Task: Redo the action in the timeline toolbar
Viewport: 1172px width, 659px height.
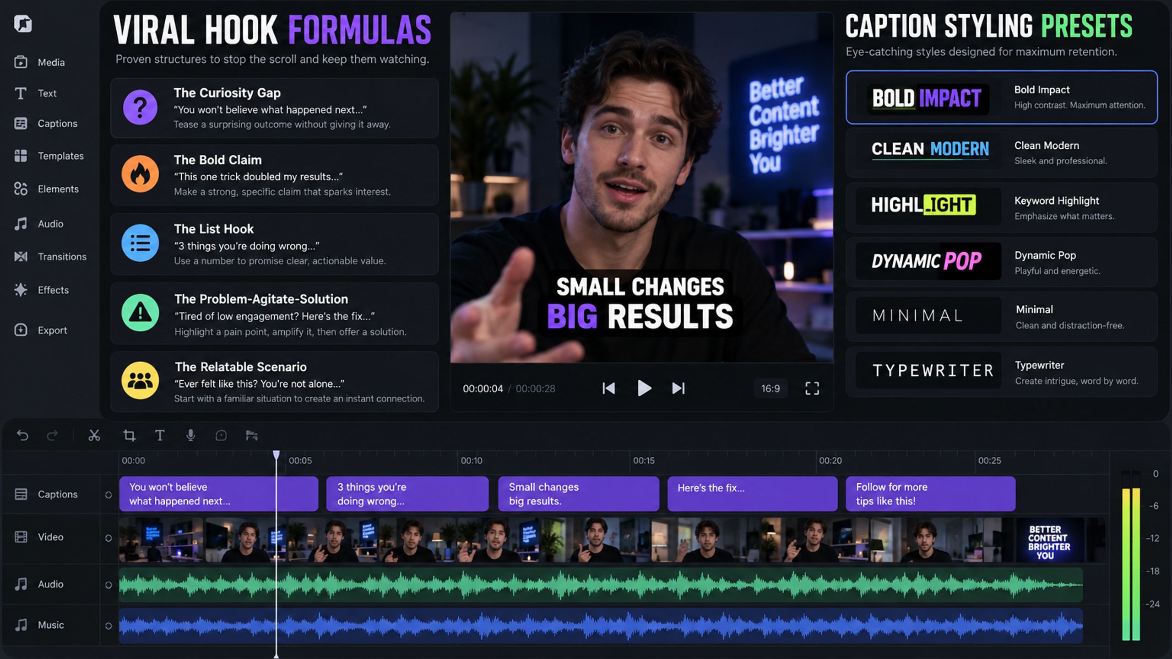Action: click(x=53, y=435)
